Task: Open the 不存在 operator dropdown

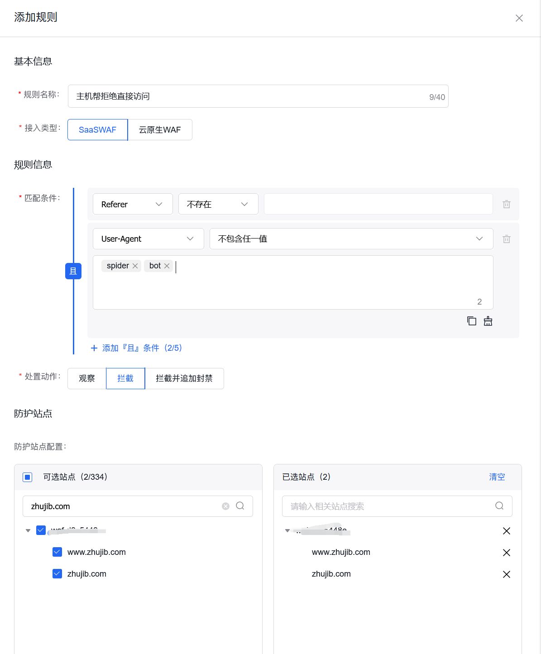Action: pos(218,204)
